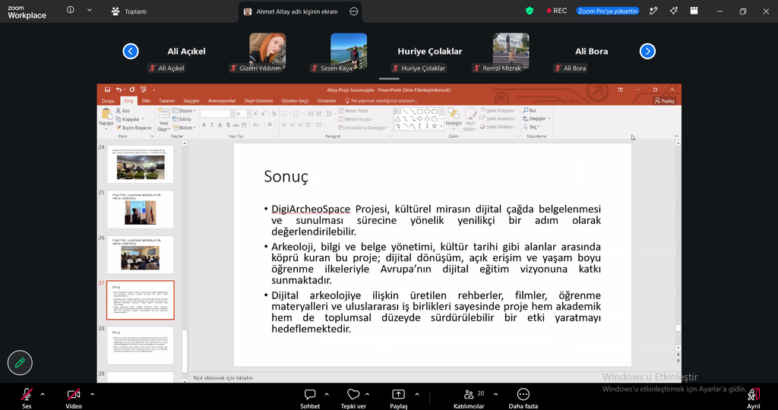Click the Kes cut tool
This screenshot has width=778, height=410.
pos(123,111)
